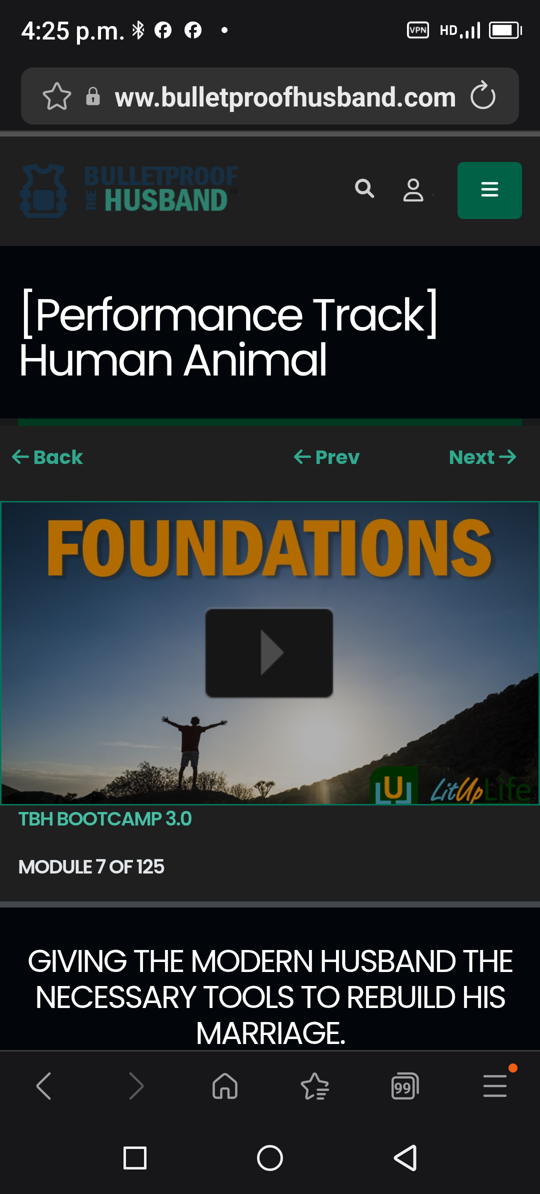Go to the Next lesson
The image size is (540, 1194).
click(482, 457)
